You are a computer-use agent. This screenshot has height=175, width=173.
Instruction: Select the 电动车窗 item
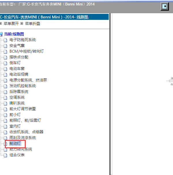17,69
